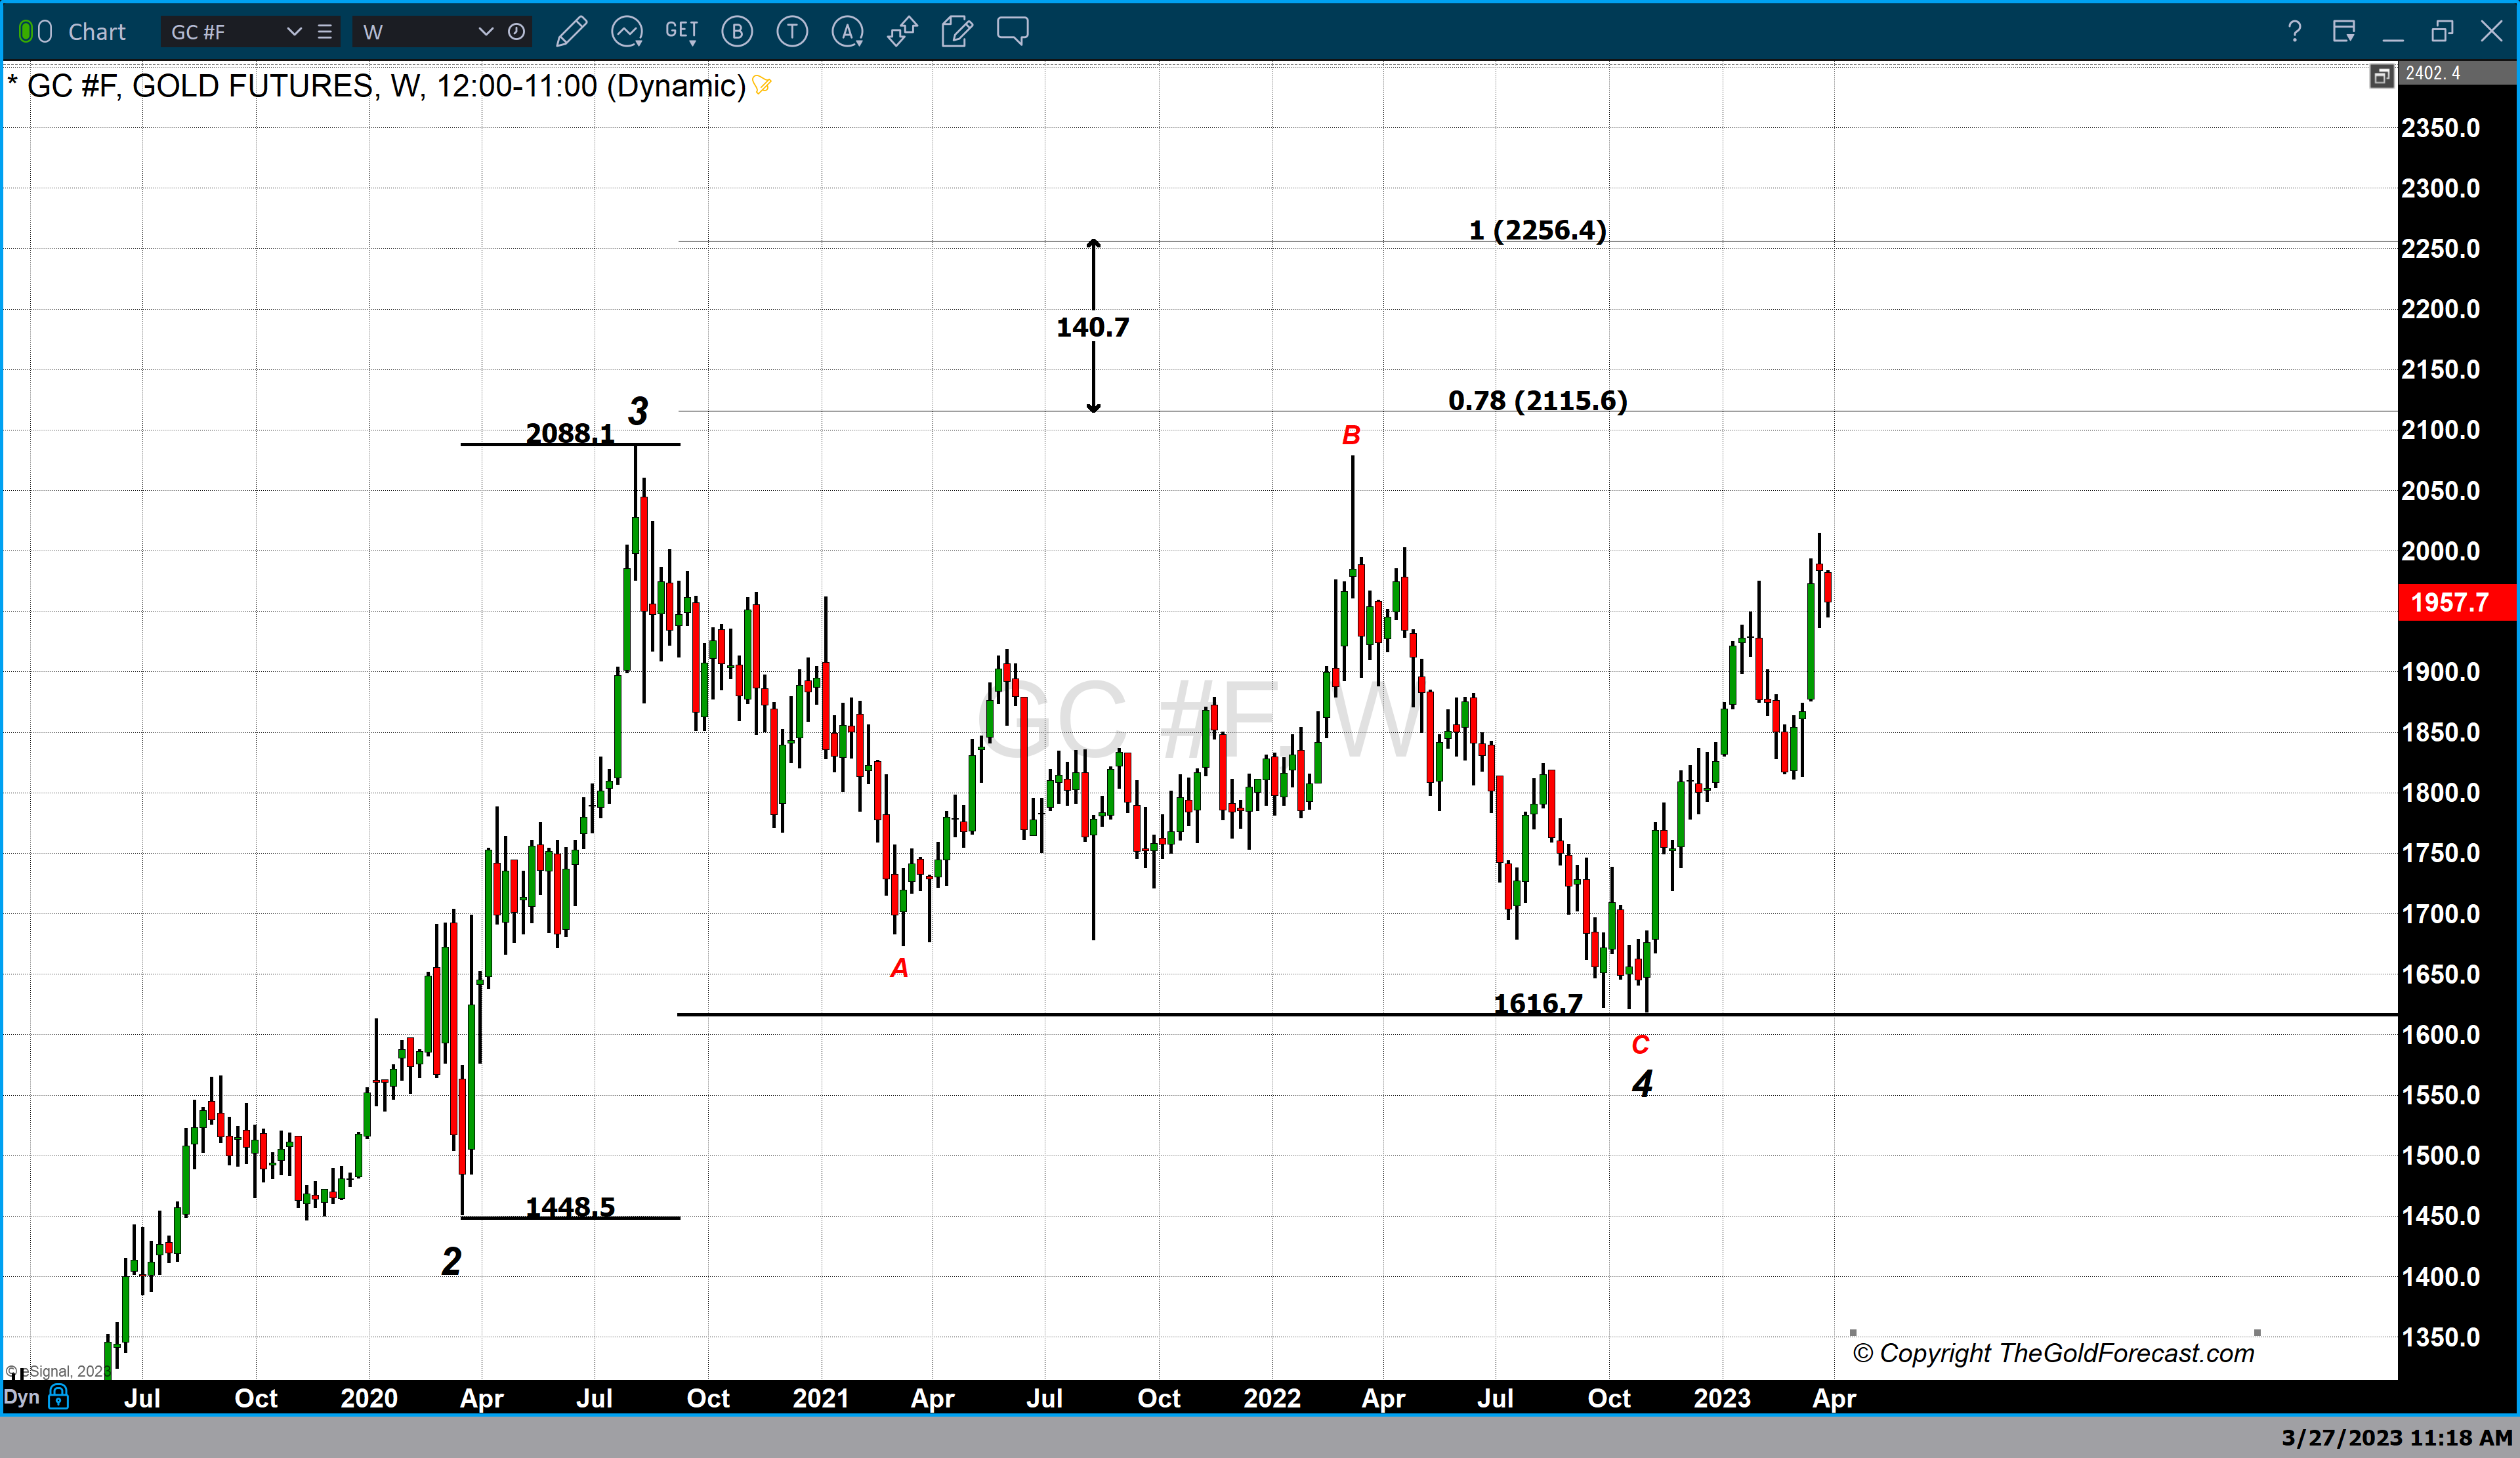
Task: Click the 0.78 (2115.6) Fibonacci level label
Action: tap(1538, 400)
